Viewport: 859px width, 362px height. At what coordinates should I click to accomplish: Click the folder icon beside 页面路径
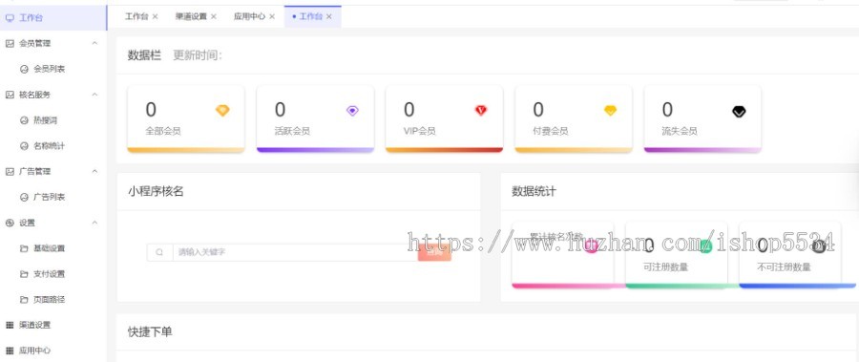pos(24,300)
